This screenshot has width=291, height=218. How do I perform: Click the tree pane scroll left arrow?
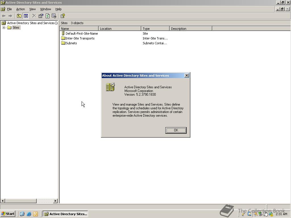[3, 201]
